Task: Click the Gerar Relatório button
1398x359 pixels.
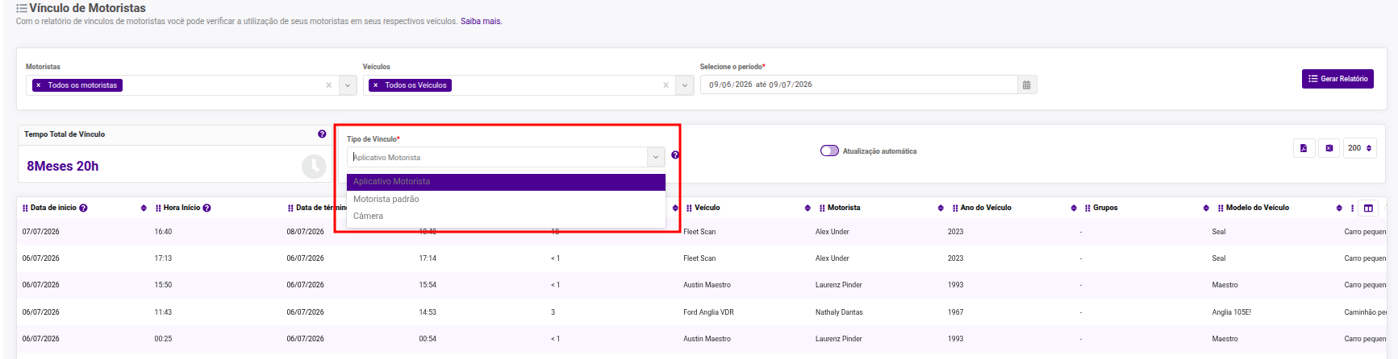Action: coord(1337,79)
